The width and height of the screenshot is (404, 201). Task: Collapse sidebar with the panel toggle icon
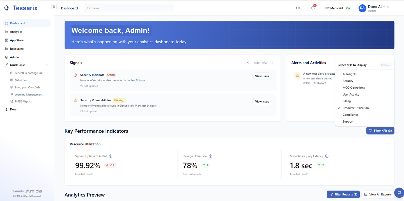(54, 6)
